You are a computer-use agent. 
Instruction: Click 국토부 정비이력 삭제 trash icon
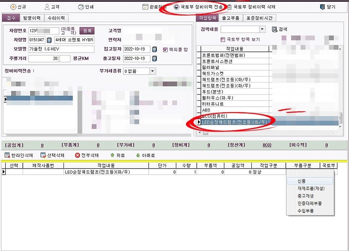pos(230,7)
